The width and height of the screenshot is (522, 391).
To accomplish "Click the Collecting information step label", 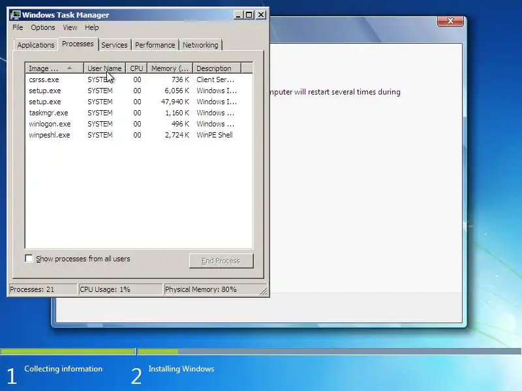I will click(x=63, y=369).
